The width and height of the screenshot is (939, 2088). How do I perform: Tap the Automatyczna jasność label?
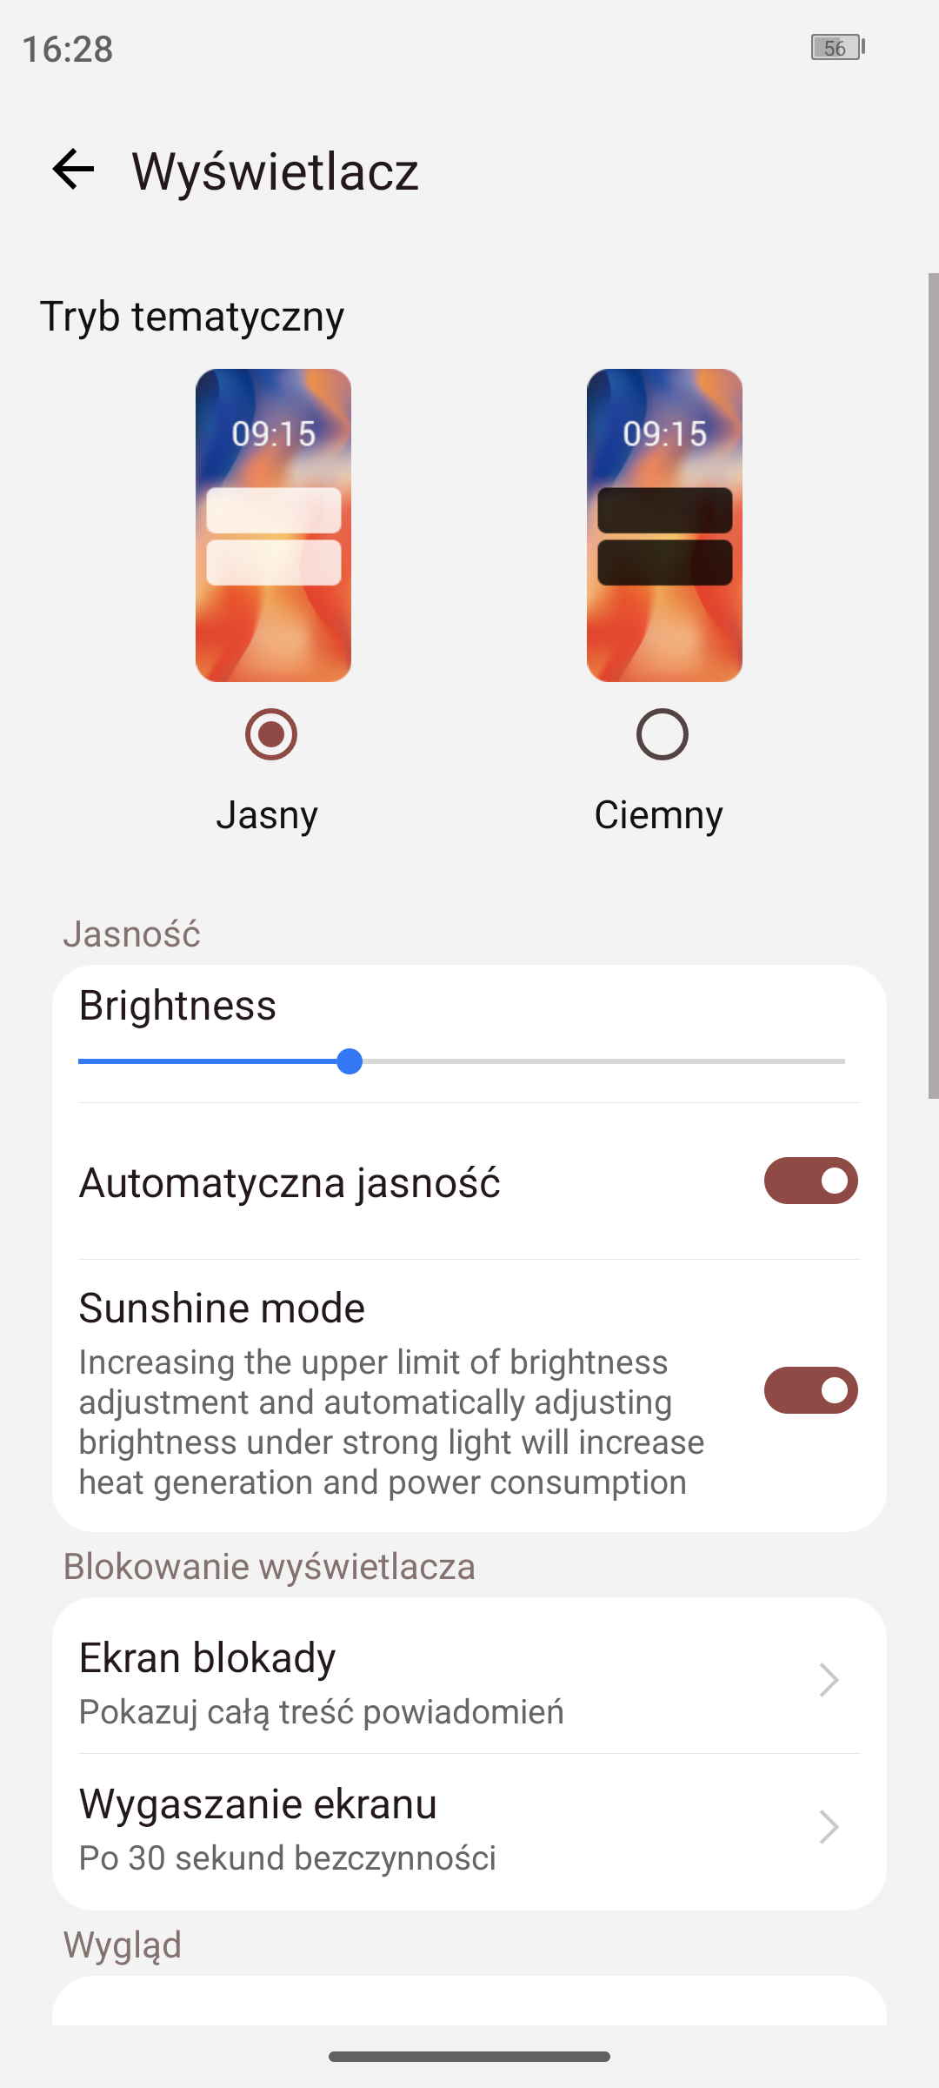[290, 1183]
